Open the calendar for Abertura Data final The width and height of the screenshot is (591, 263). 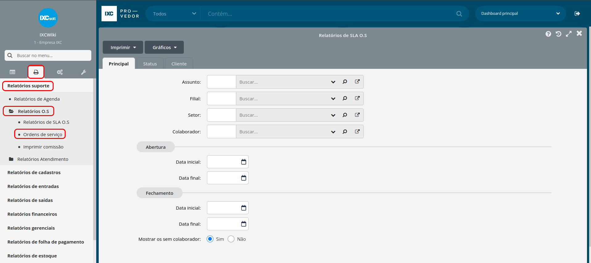pos(244,178)
